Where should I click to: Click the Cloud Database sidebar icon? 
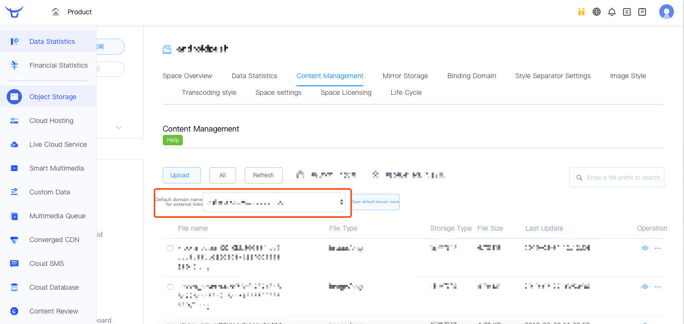(14, 287)
